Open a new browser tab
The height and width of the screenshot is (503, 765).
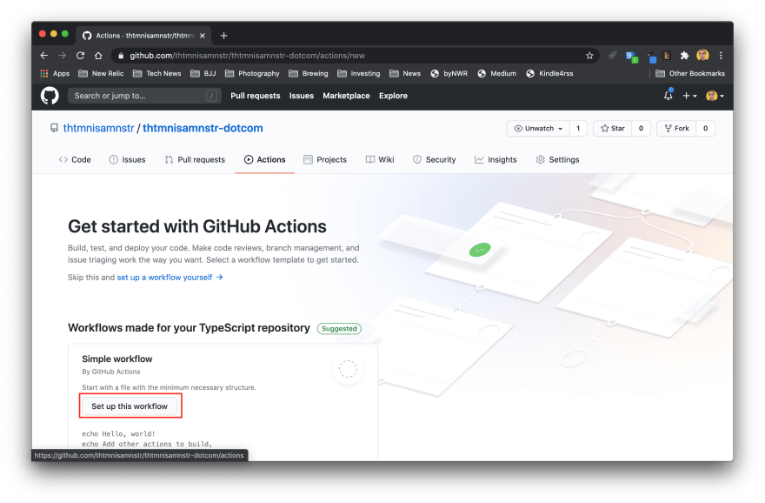tap(223, 36)
